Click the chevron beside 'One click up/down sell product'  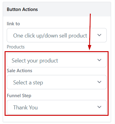(x=99, y=35)
